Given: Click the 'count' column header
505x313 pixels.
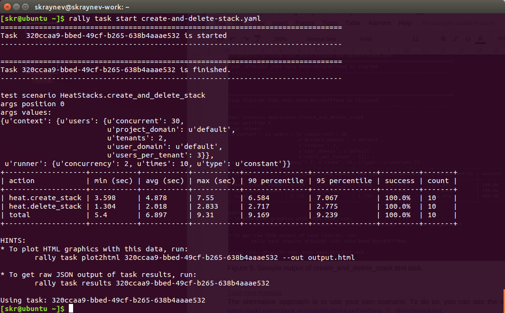Looking at the screenshot, I should pyautogui.click(x=438, y=181).
